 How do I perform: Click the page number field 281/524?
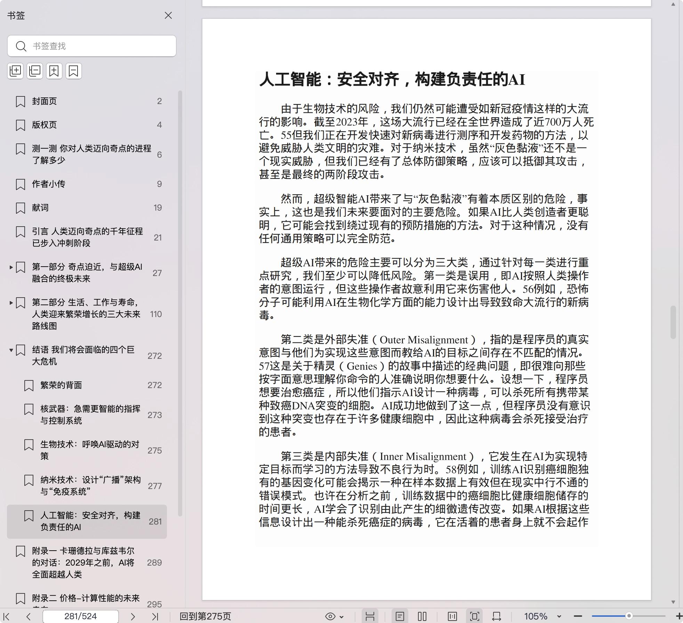tap(81, 616)
